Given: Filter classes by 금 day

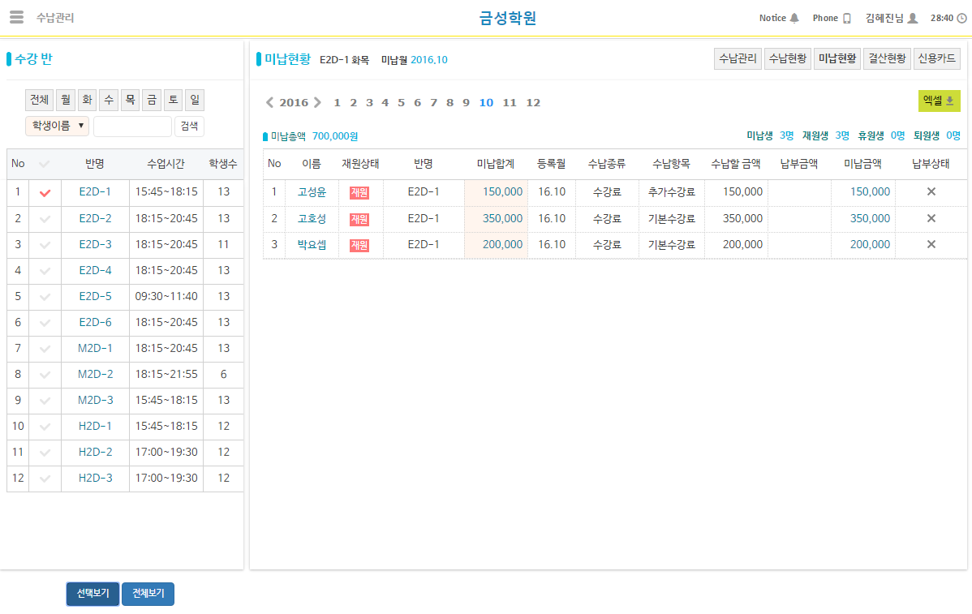Looking at the screenshot, I should [152, 100].
